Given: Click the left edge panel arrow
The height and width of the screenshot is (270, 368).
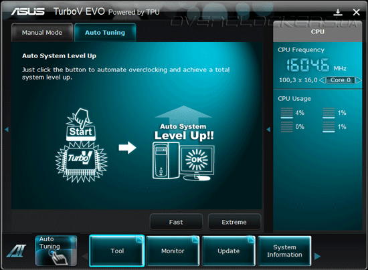Looking at the screenshot, I should tap(7, 130).
